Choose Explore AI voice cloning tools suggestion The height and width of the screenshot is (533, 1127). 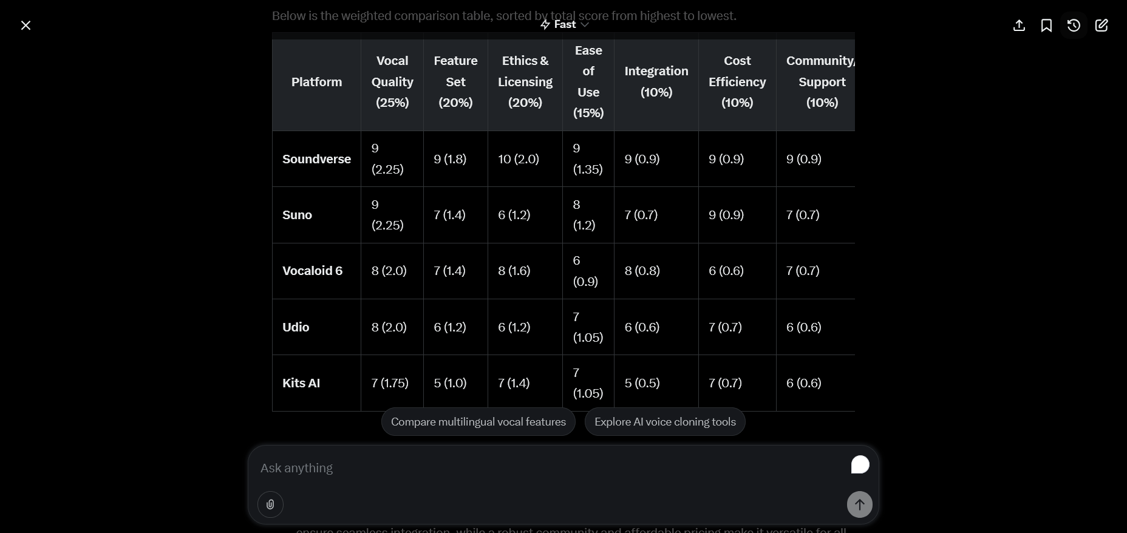tap(665, 422)
